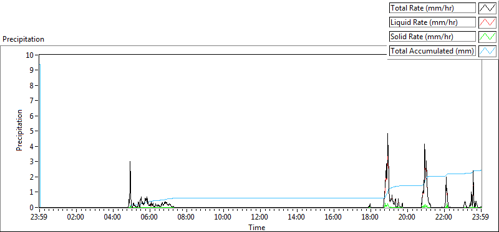Click the Precipitation graph caption
Viewport: 499px width, 232px height.
click(x=23, y=39)
